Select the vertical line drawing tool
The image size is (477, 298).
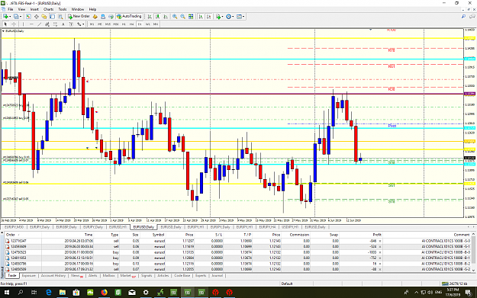click(x=24, y=24)
